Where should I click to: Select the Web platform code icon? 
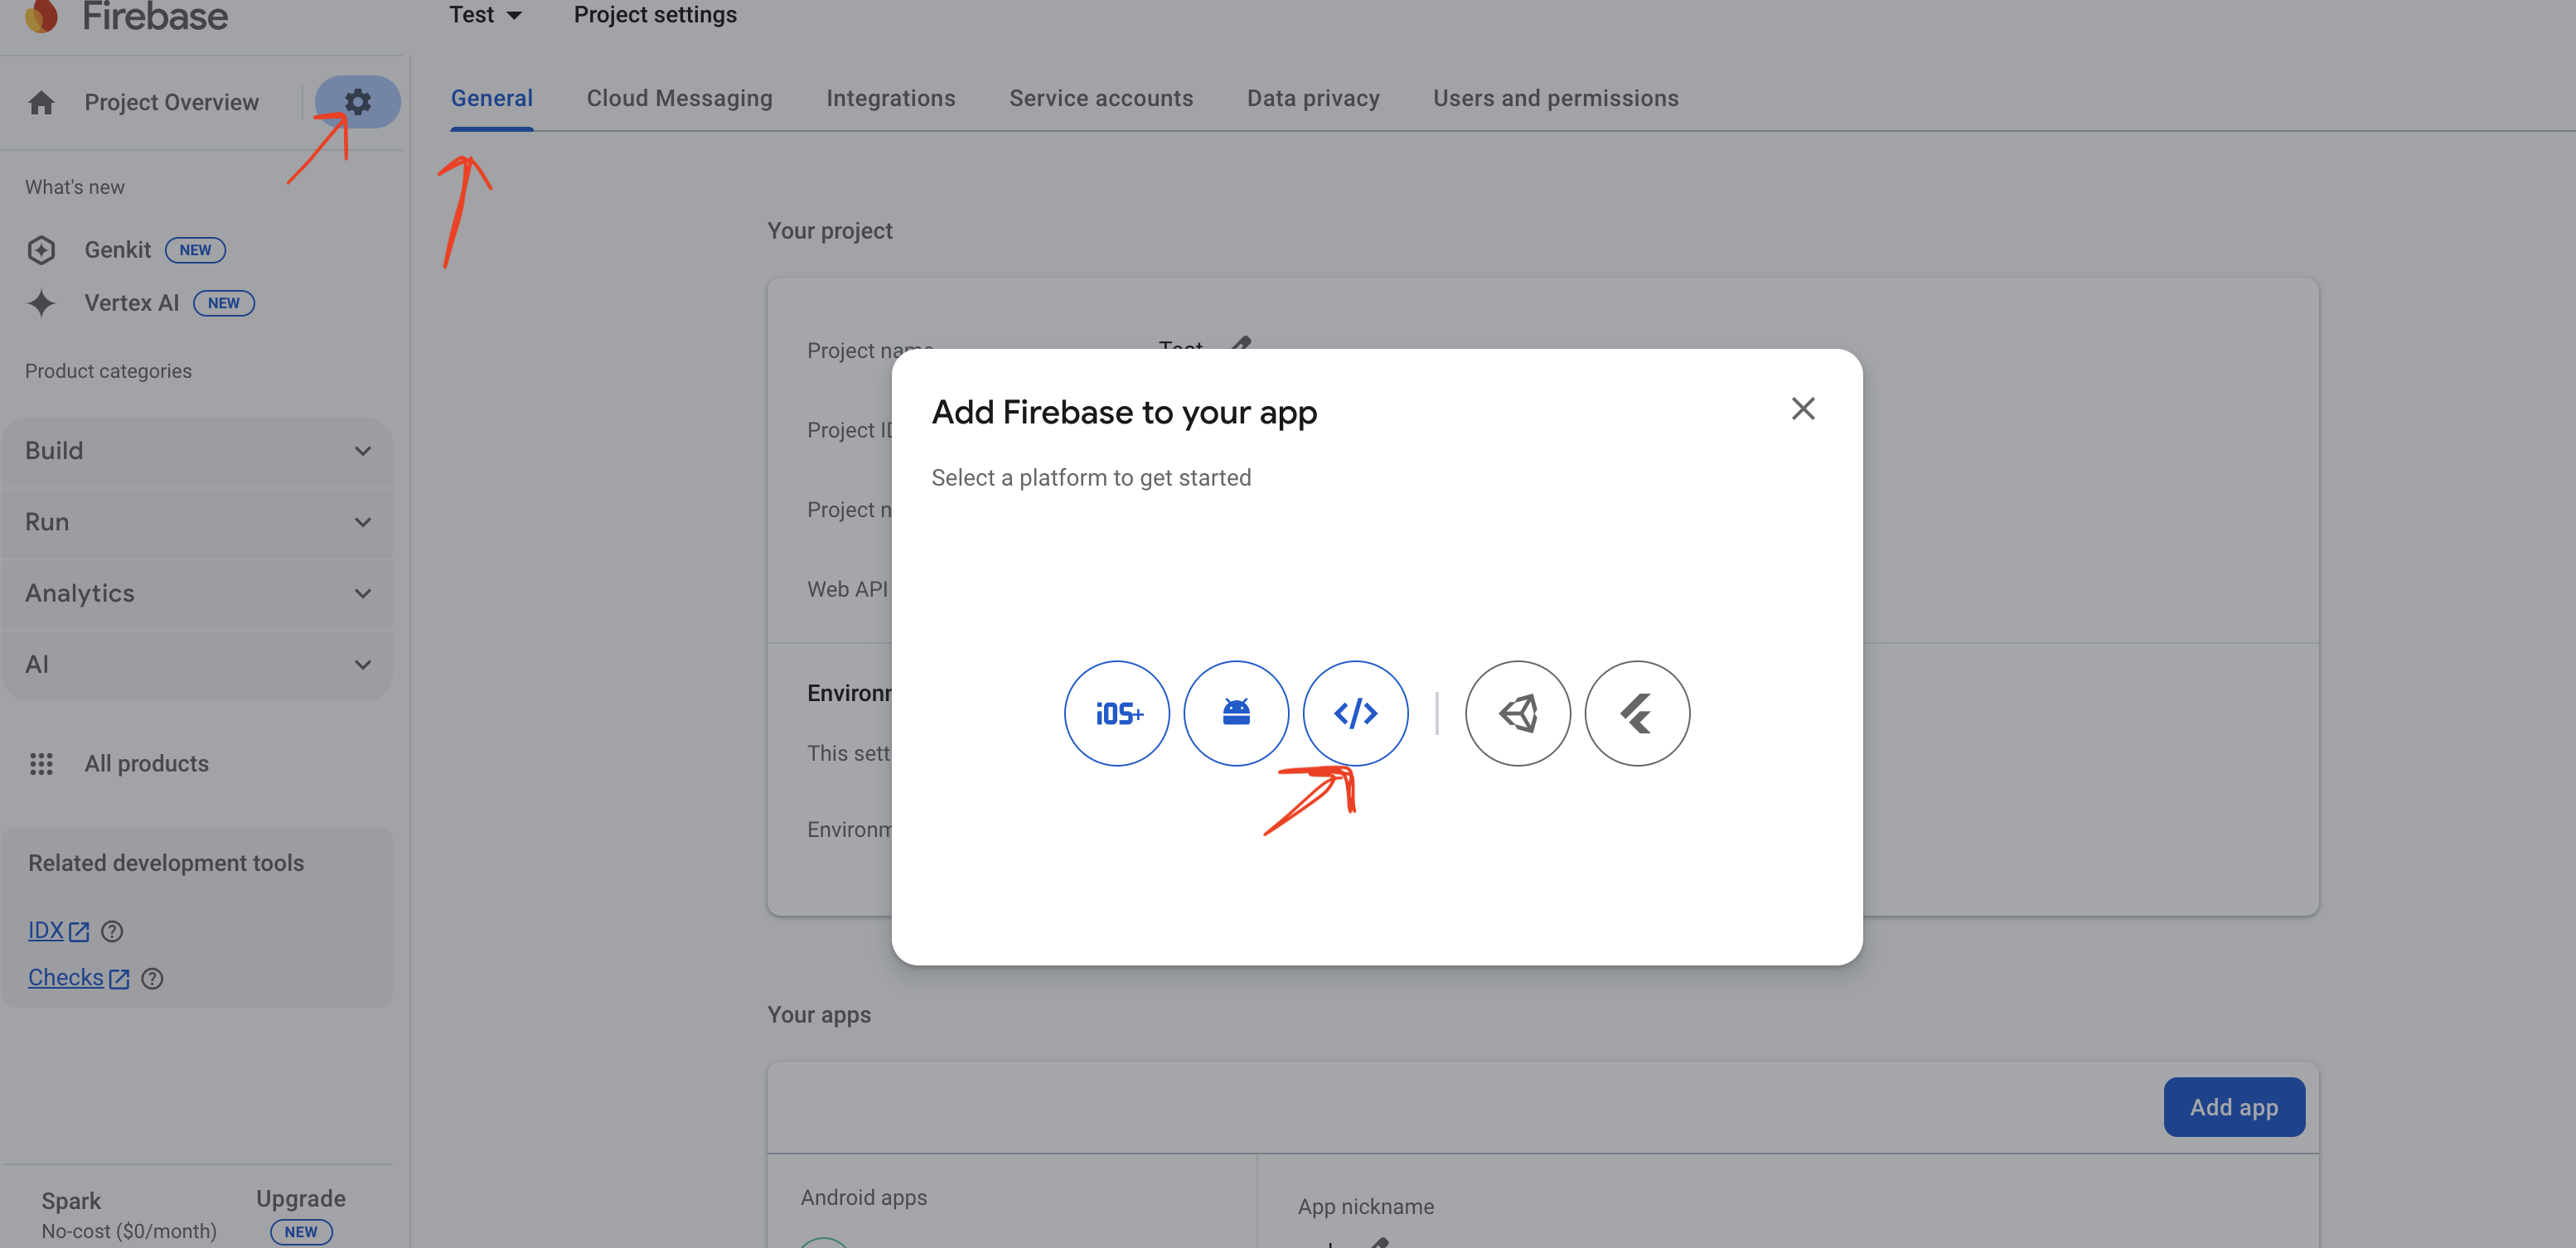tap(1355, 713)
